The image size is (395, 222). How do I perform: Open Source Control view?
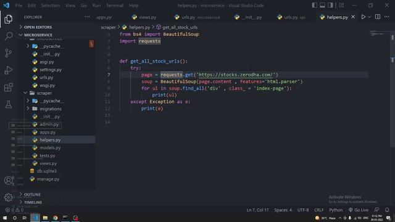pos(8,53)
